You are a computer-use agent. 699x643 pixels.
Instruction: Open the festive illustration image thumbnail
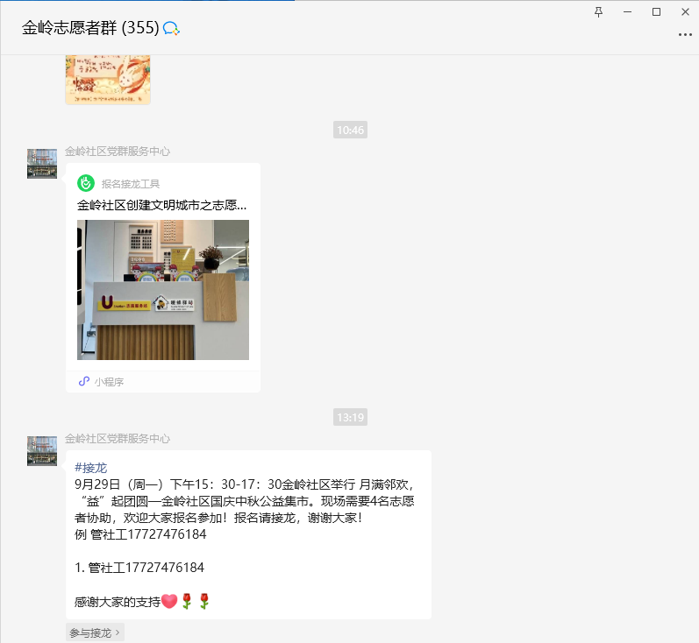click(108, 80)
